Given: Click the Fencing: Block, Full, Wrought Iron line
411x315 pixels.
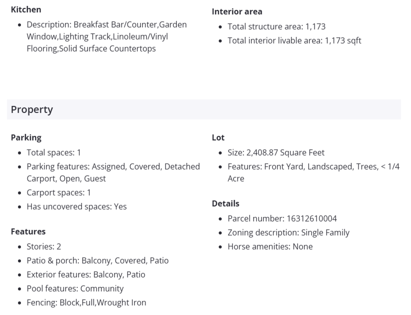Looking at the screenshot, I should [x=86, y=302].
